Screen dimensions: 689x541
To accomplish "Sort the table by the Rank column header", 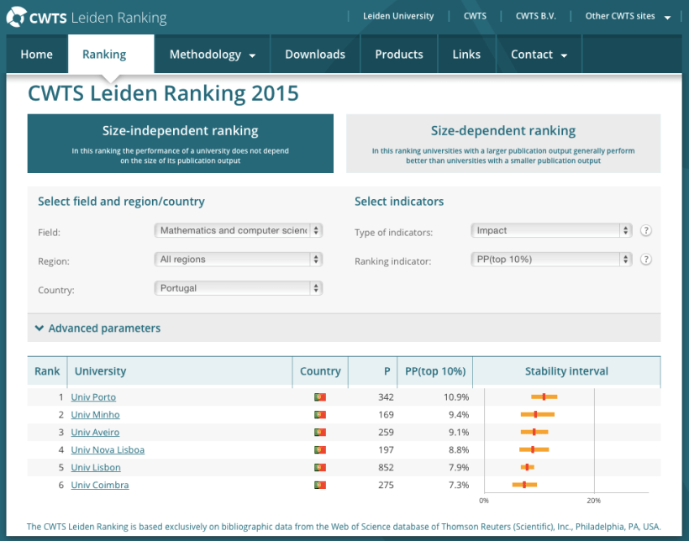I will [x=47, y=370].
